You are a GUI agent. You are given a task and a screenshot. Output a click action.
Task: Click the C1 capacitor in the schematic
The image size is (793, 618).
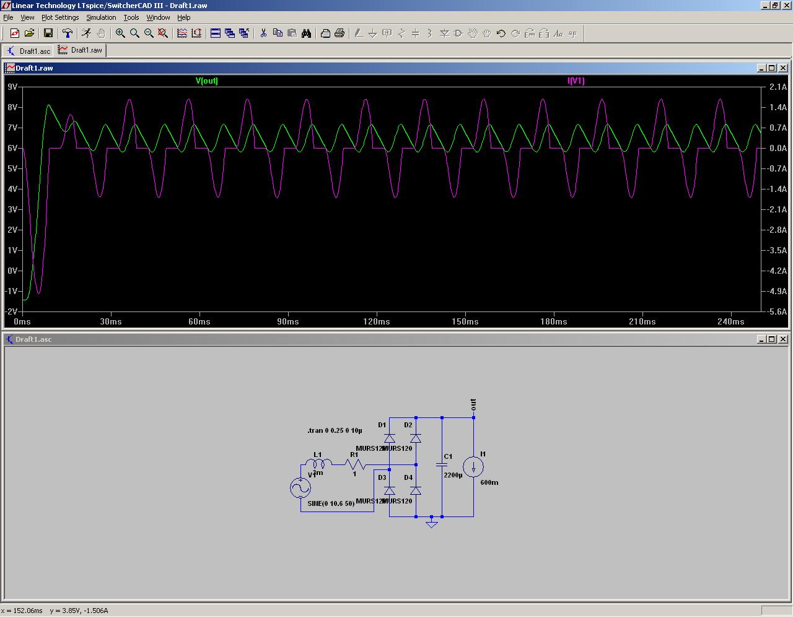click(442, 464)
